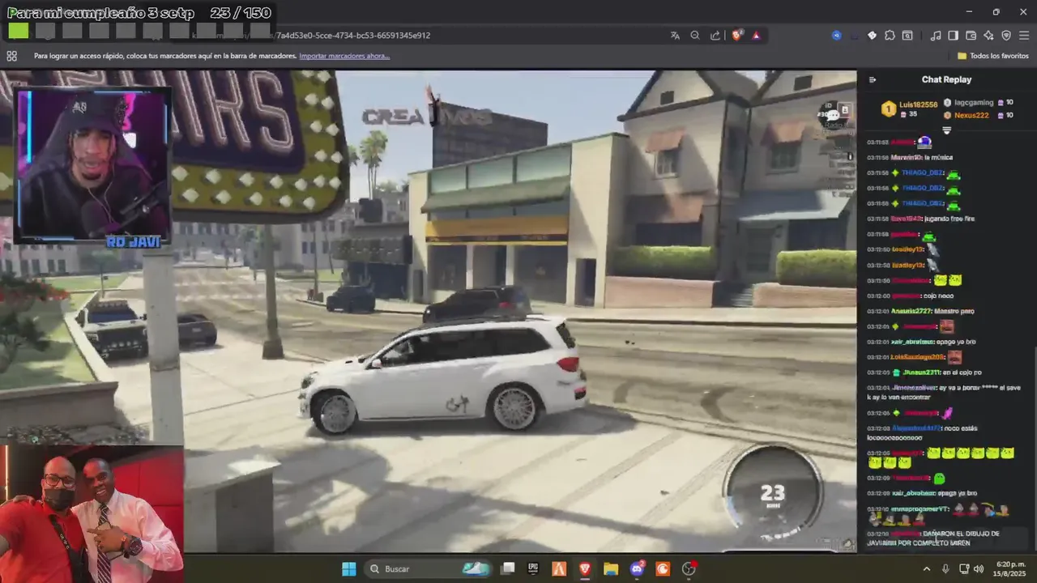Launch Epic Games from the taskbar

pos(533,568)
